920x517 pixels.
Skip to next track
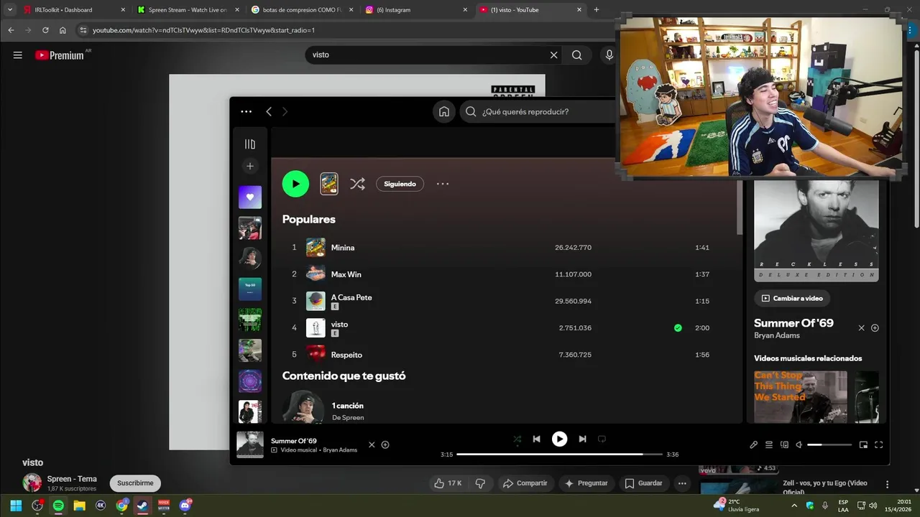tap(582, 439)
